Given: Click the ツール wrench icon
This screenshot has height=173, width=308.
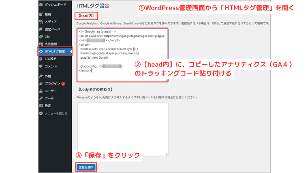Looking at the screenshot, I should point(41,98).
